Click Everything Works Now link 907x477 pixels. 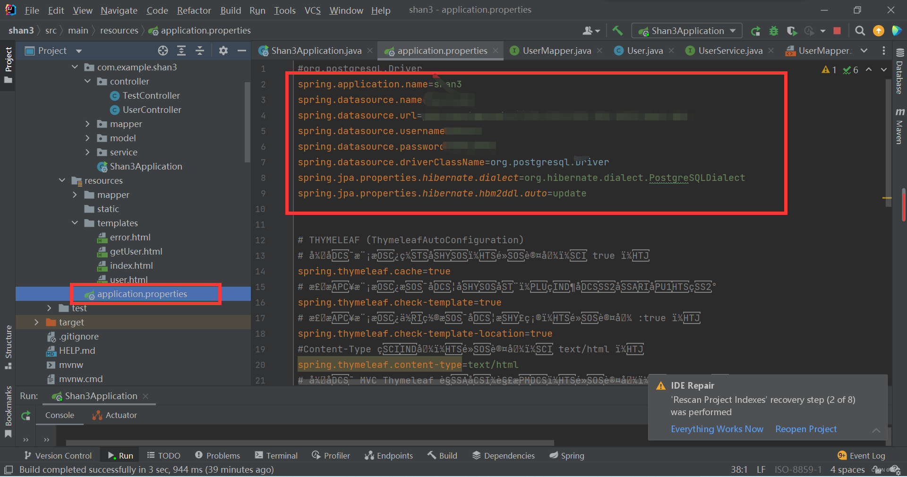tap(717, 429)
